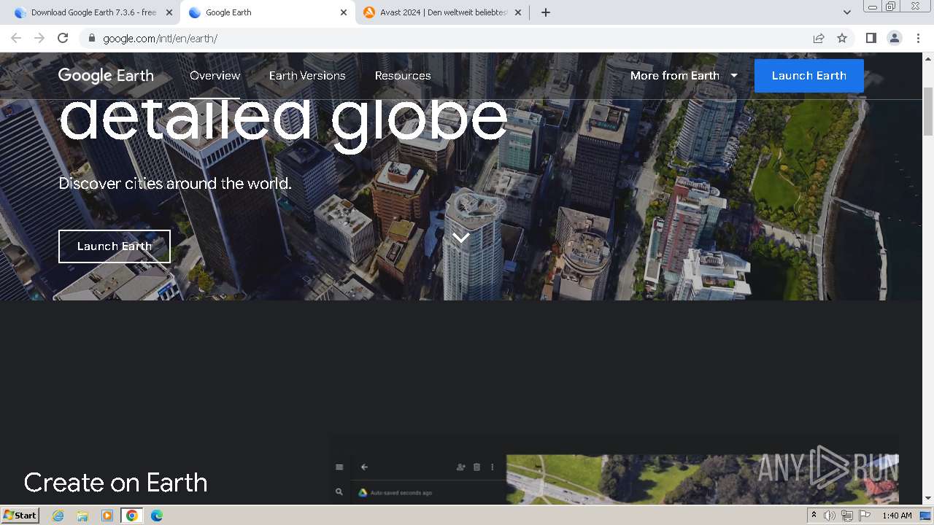
Task: Click scrollbar down arrow
Action: (928, 498)
